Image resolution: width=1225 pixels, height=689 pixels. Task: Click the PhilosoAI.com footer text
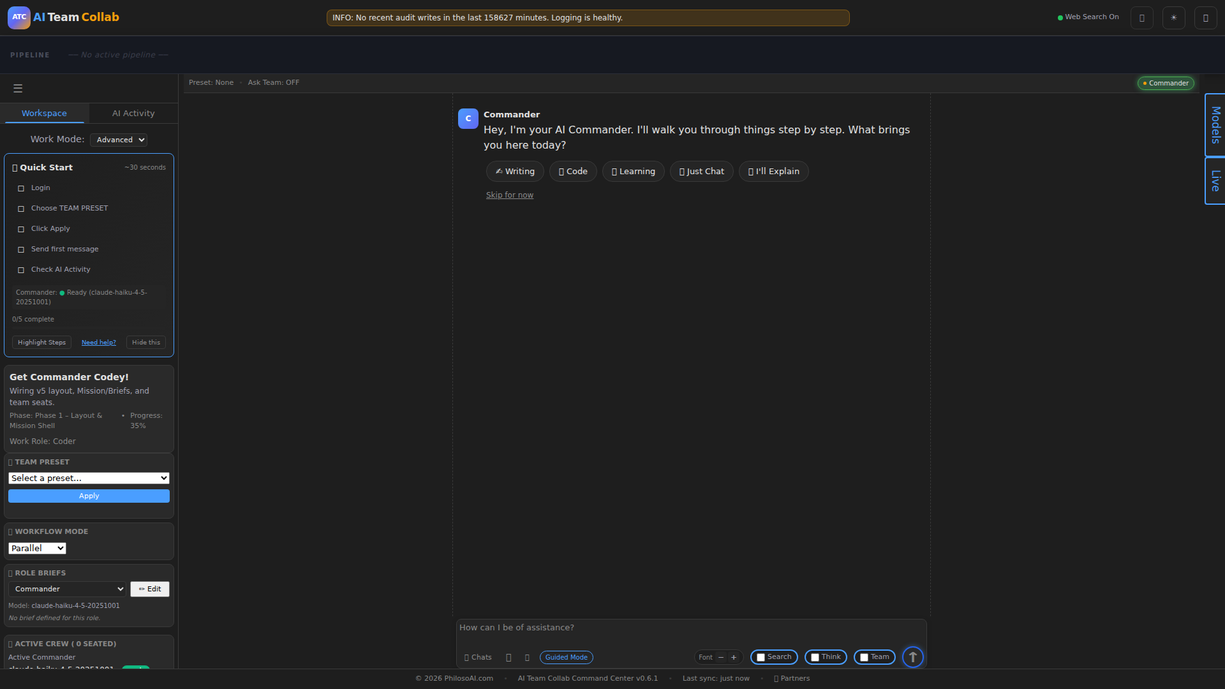point(454,679)
